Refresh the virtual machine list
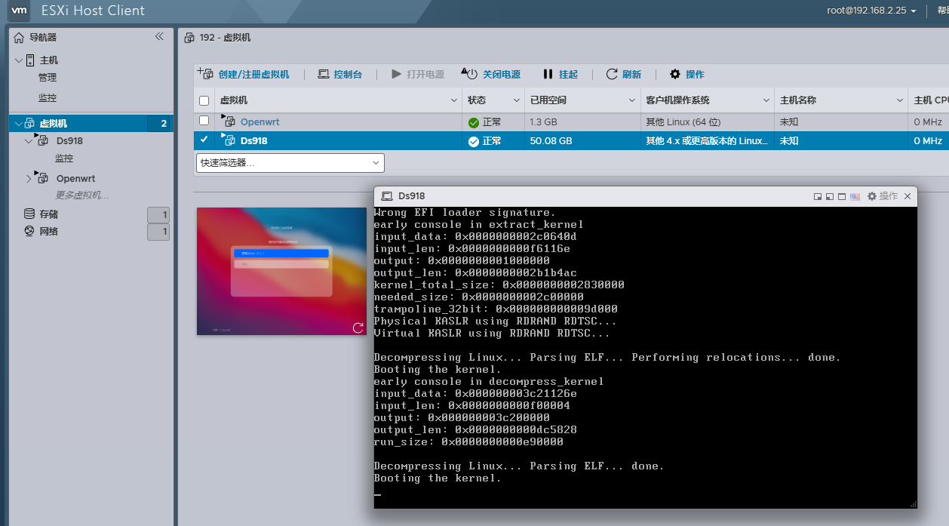The width and height of the screenshot is (949, 526). tap(624, 74)
